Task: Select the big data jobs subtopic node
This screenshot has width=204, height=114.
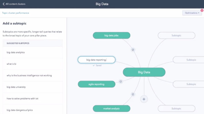Action: pos(112,36)
